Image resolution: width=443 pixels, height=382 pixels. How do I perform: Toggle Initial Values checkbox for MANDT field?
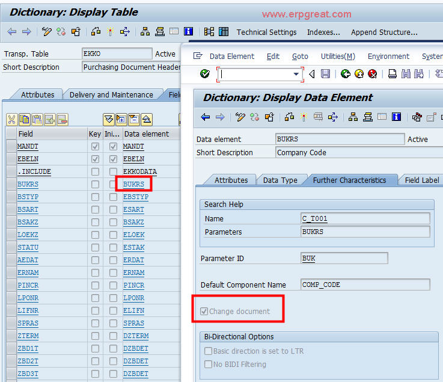point(113,146)
